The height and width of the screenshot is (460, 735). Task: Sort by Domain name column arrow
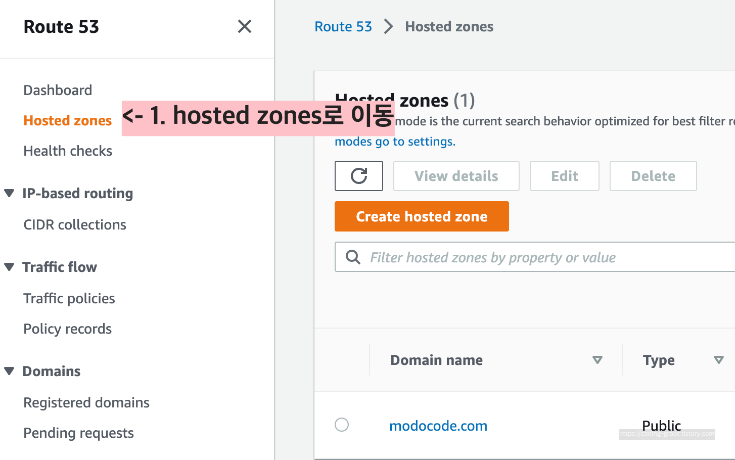598,360
